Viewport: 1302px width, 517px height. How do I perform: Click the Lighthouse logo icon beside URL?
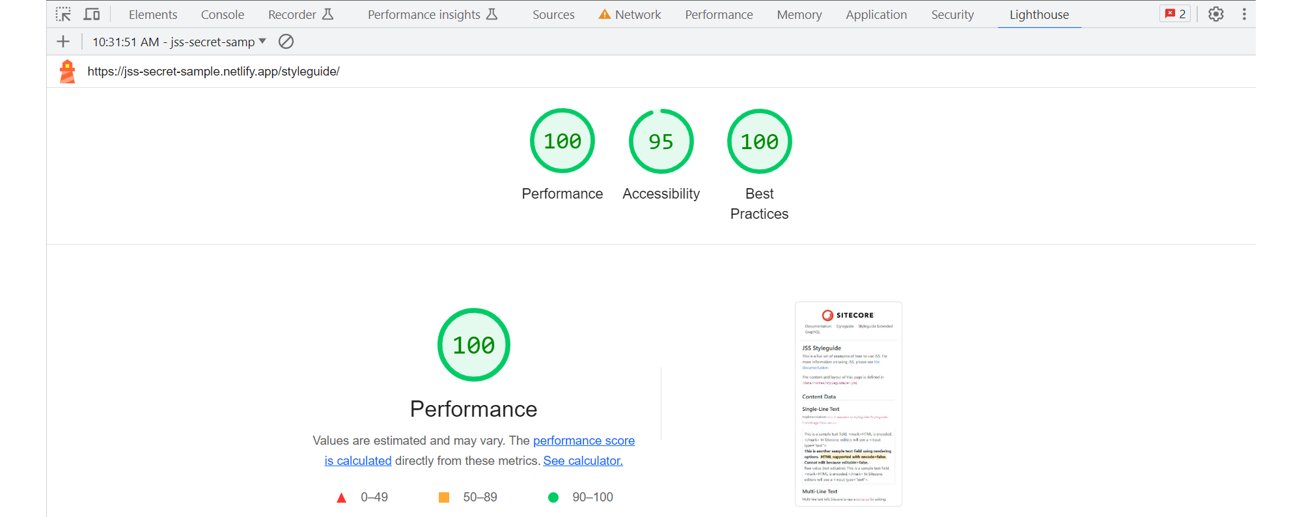click(67, 72)
